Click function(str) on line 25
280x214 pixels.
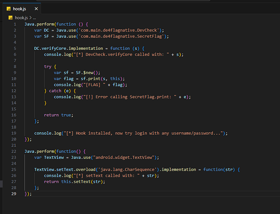(219, 170)
